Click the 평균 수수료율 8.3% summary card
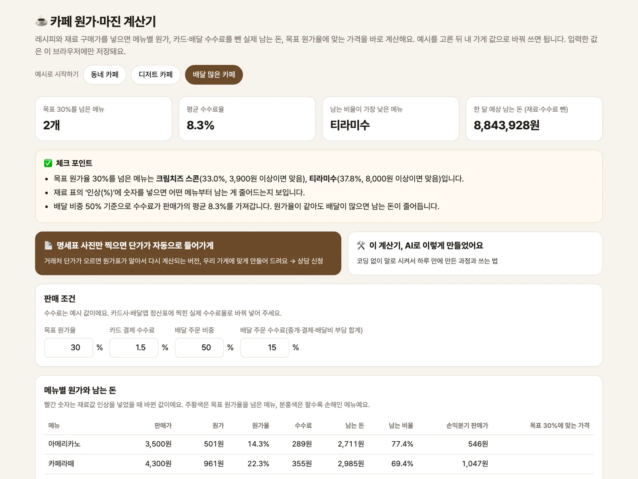638x479 pixels. click(247, 119)
